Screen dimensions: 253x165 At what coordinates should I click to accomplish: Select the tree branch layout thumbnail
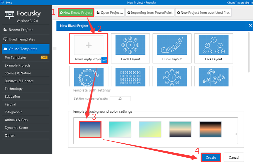pos(214,77)
